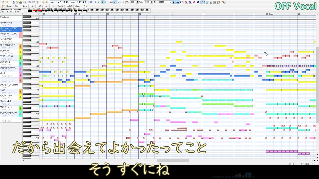Click the measure 40 ruler marker
Image resolution: width=319 pixels, height=179 pixels.
click(171, 14)
